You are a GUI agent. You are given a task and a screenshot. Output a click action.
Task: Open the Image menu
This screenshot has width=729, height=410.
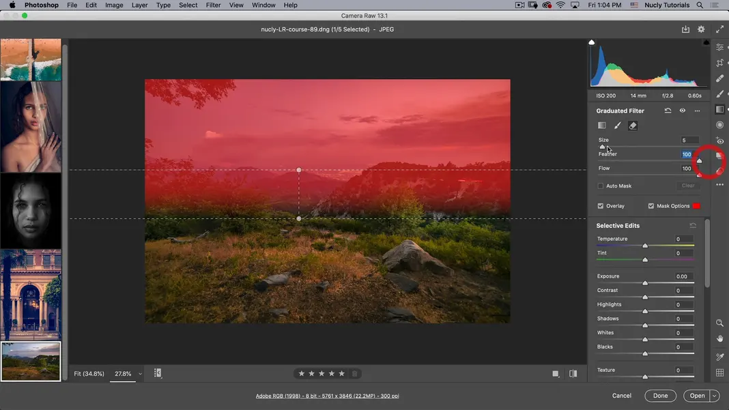point(114,5)
